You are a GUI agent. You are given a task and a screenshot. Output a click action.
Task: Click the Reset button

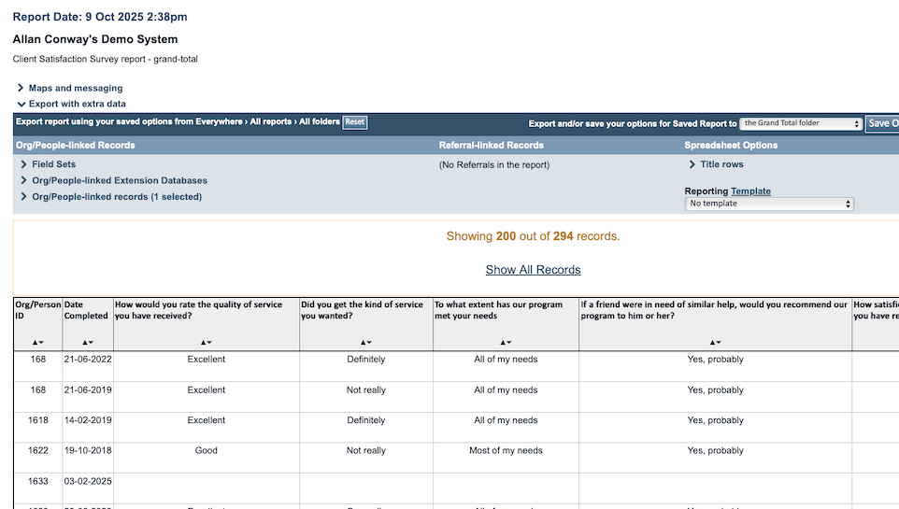[355, 122]
